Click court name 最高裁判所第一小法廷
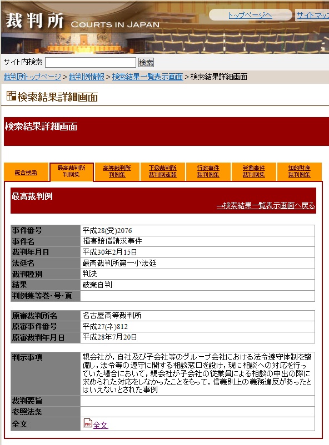 coord(119,263)
